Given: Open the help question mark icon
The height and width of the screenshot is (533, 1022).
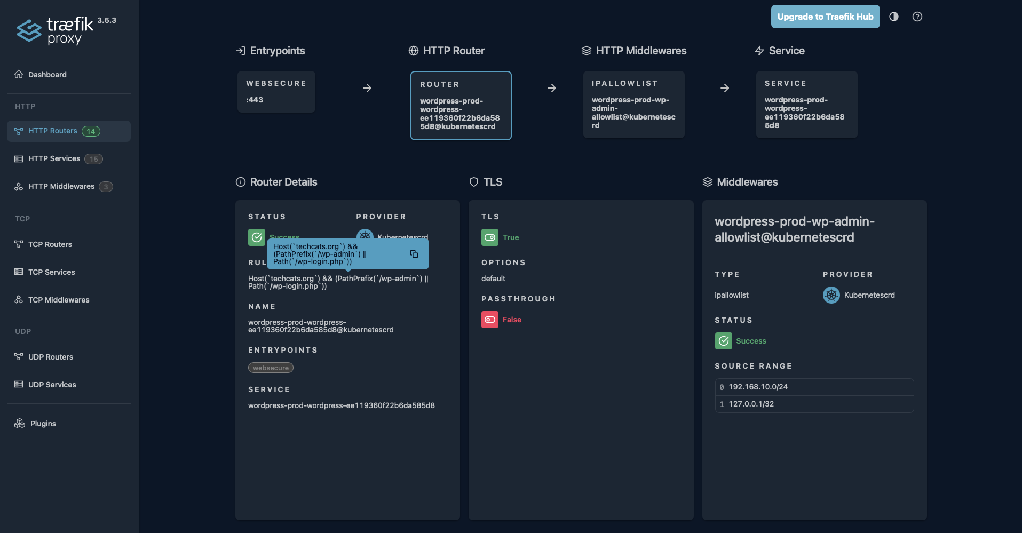Looking at the screenshot, I should [x=917, y=17].
